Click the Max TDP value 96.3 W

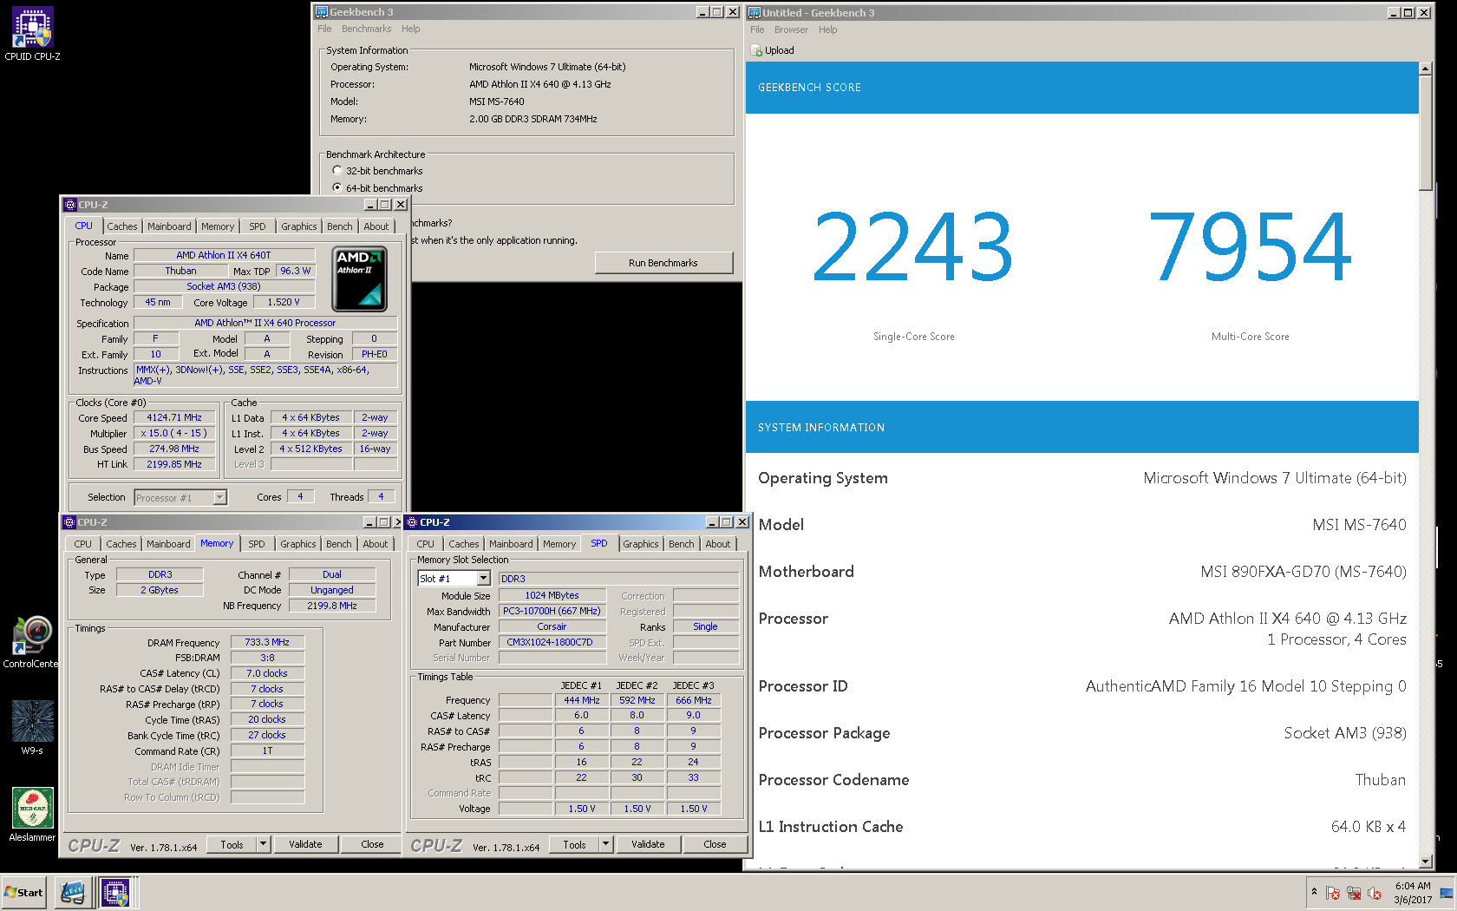tap(296, 271)
